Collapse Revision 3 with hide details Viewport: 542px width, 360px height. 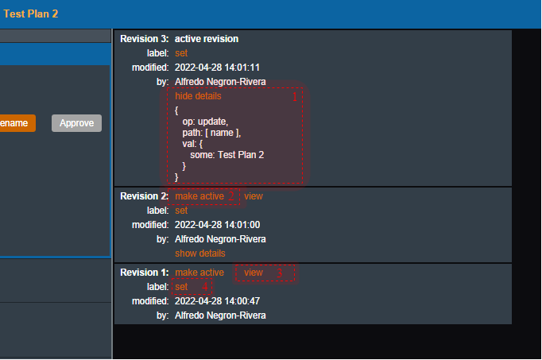pos(198,96)
